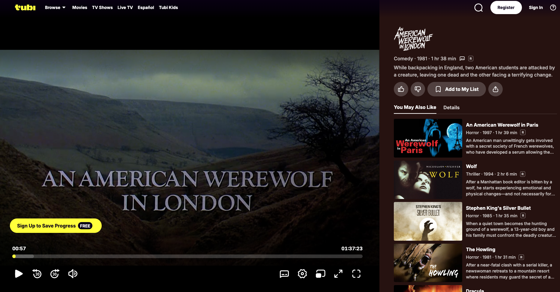The width and height of the screenshot is (560, 292).
Task: Click Sign Up to Save Progress
Action: (56, 226)
